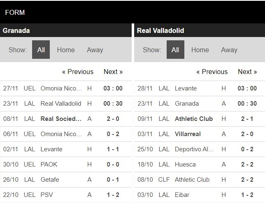Click Next link in Real Valladolid panel

tap(247, 72)
